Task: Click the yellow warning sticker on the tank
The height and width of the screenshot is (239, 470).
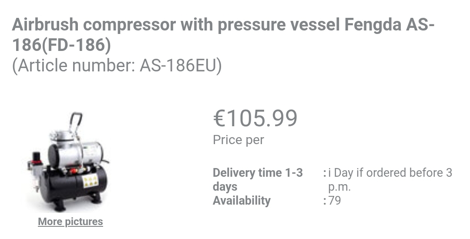Action: [x=90, y=182]
